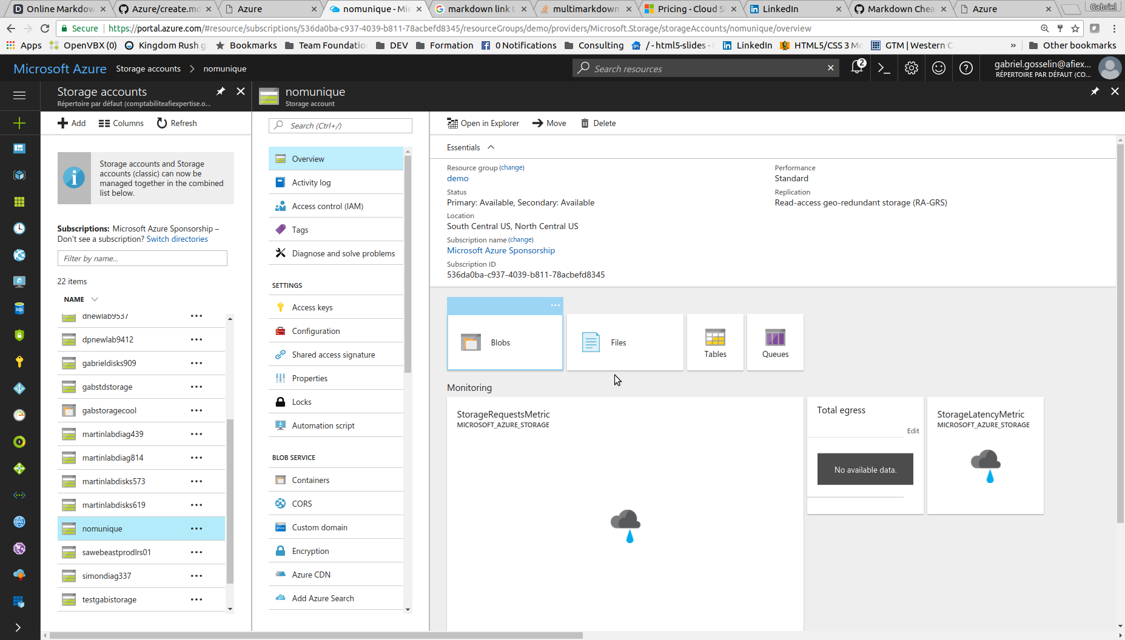The image size is (1125, 640).
Task: Open the Blobs service tile
Action: [x=505, y=342]
